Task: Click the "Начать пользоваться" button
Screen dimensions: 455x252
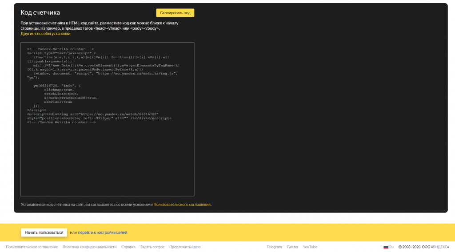Action: point(44,232)
